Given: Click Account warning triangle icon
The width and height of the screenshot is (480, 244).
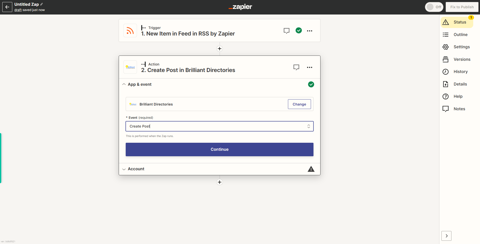Looking at the screenshot, I should pos(311,169).
